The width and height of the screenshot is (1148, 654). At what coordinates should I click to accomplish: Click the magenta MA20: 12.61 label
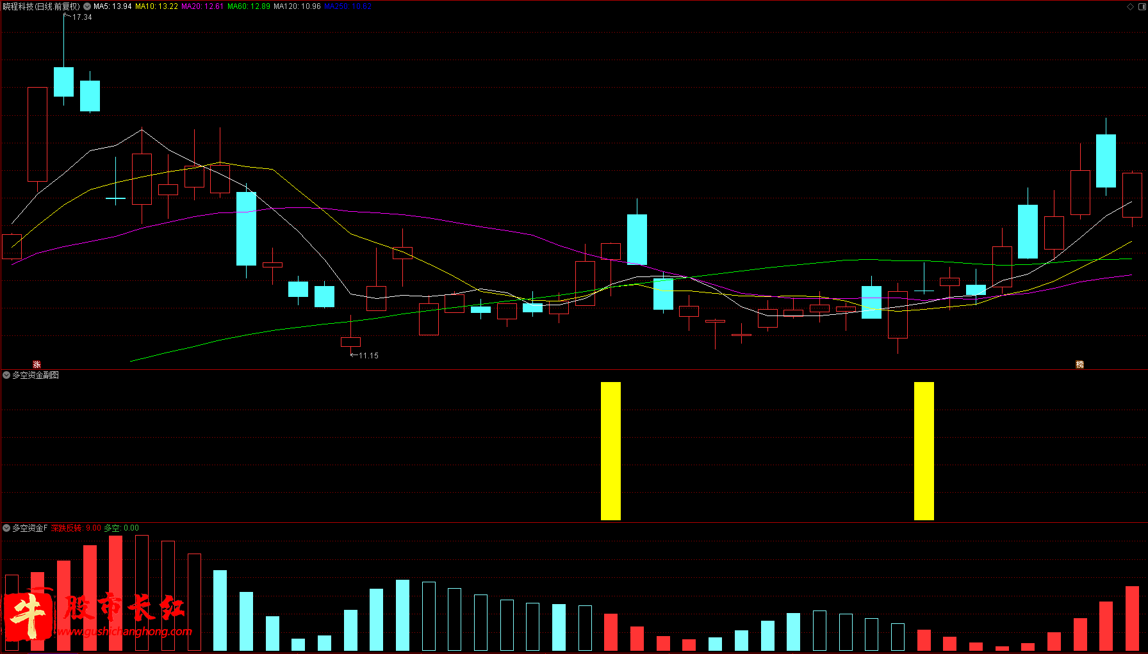pos(202,6)
